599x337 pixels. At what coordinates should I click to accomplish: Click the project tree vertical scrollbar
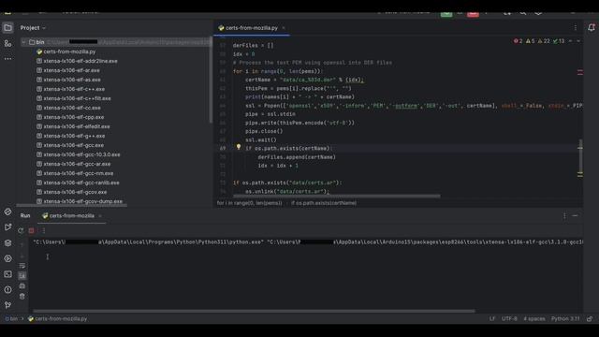(x=211, y=81)
